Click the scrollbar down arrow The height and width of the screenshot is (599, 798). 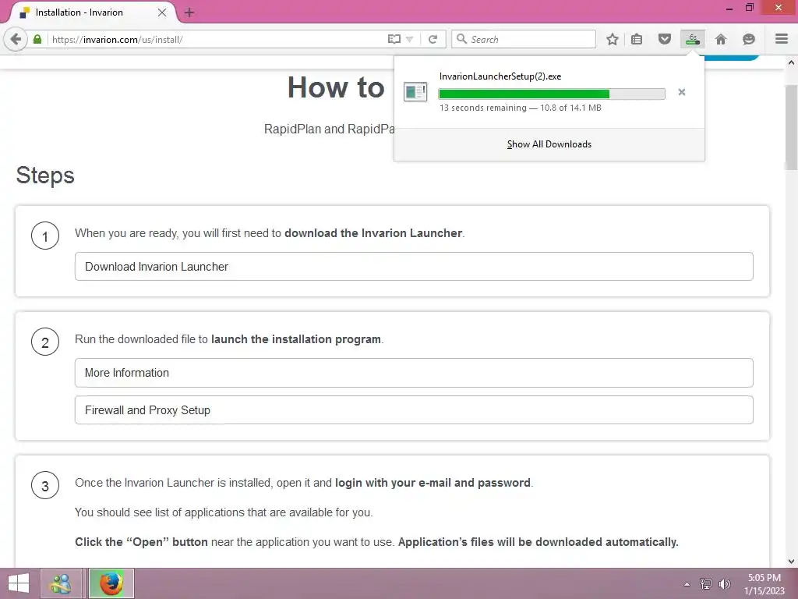click(x=792, y=562)
